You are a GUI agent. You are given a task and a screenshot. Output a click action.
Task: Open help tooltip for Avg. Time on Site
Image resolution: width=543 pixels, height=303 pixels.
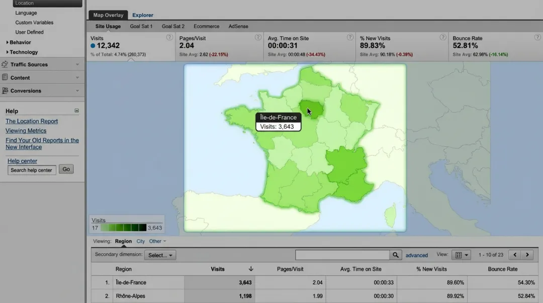point(350,37)
